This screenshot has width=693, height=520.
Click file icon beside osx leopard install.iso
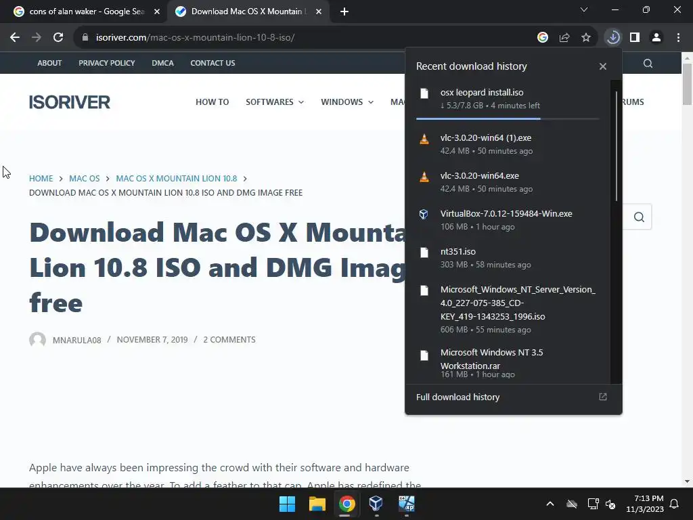[424, 93]
